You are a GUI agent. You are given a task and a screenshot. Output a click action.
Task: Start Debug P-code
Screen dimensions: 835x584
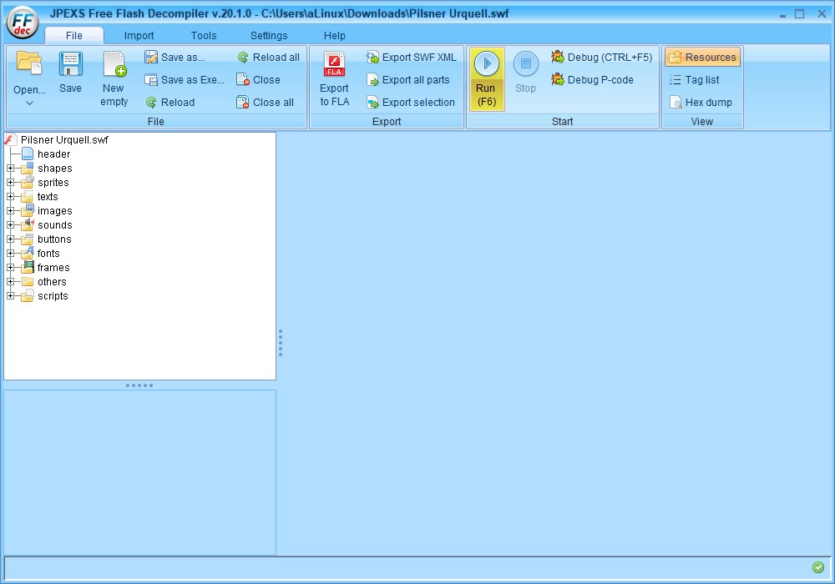(592, 80)
